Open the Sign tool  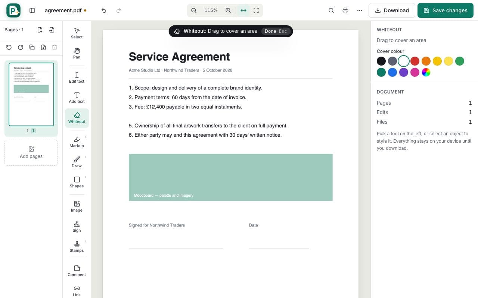[x=77, y=226]
